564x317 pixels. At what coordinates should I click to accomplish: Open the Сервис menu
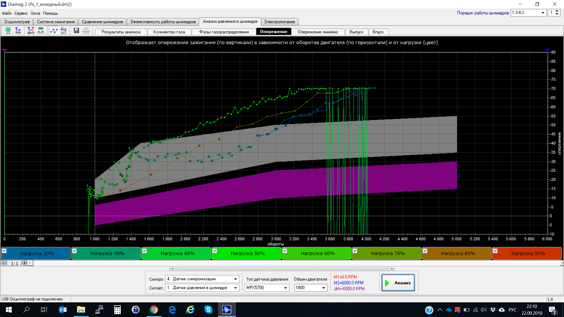click(x=21, y=13)
